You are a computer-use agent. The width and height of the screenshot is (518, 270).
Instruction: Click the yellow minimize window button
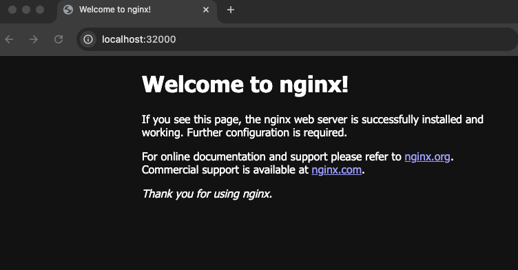(x=26, y=10)
